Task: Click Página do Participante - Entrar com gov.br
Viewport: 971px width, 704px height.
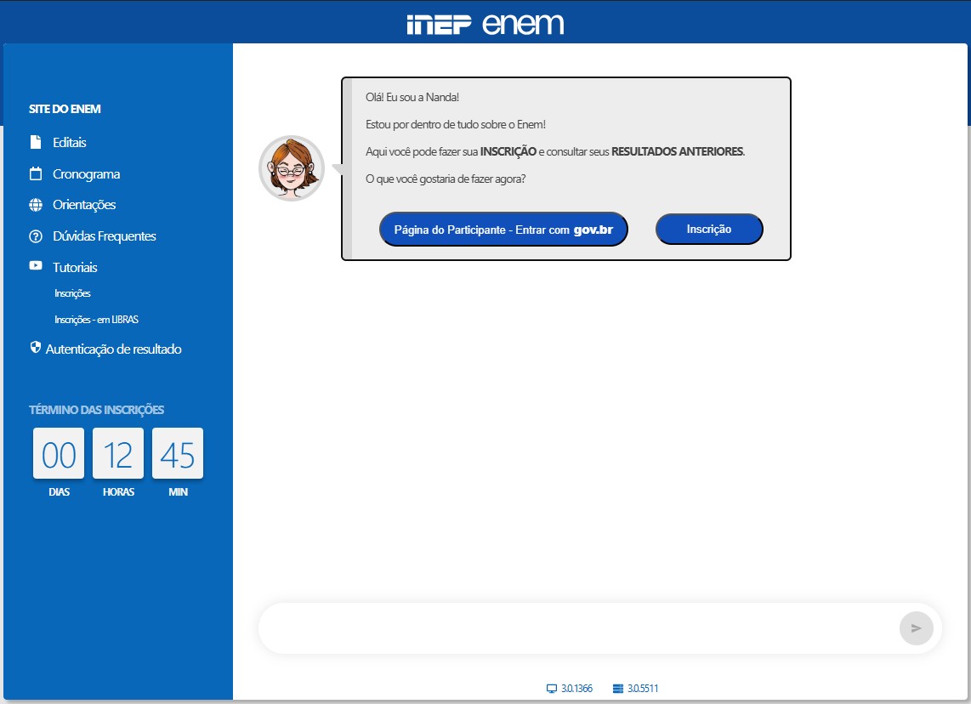Action: click(503, 230)
